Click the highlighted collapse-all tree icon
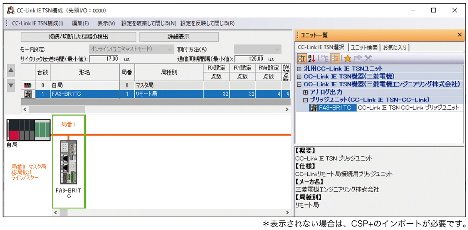This screenshot has width=468, height=230. [335, 59]
